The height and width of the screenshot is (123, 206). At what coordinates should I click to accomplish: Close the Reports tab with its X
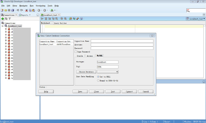(30, 15)
